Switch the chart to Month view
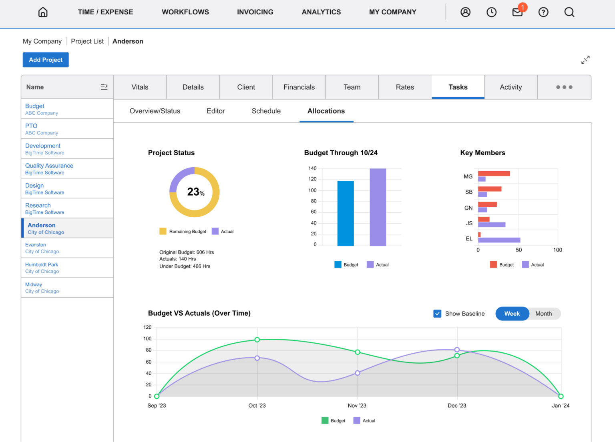This screenshot has width=615, height=442. click(x=543, y=314)
